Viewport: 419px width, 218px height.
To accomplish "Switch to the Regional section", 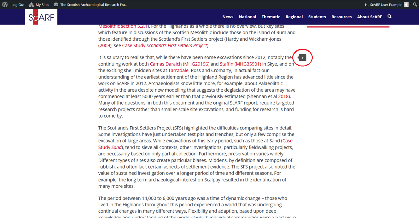I will point(294,17).
